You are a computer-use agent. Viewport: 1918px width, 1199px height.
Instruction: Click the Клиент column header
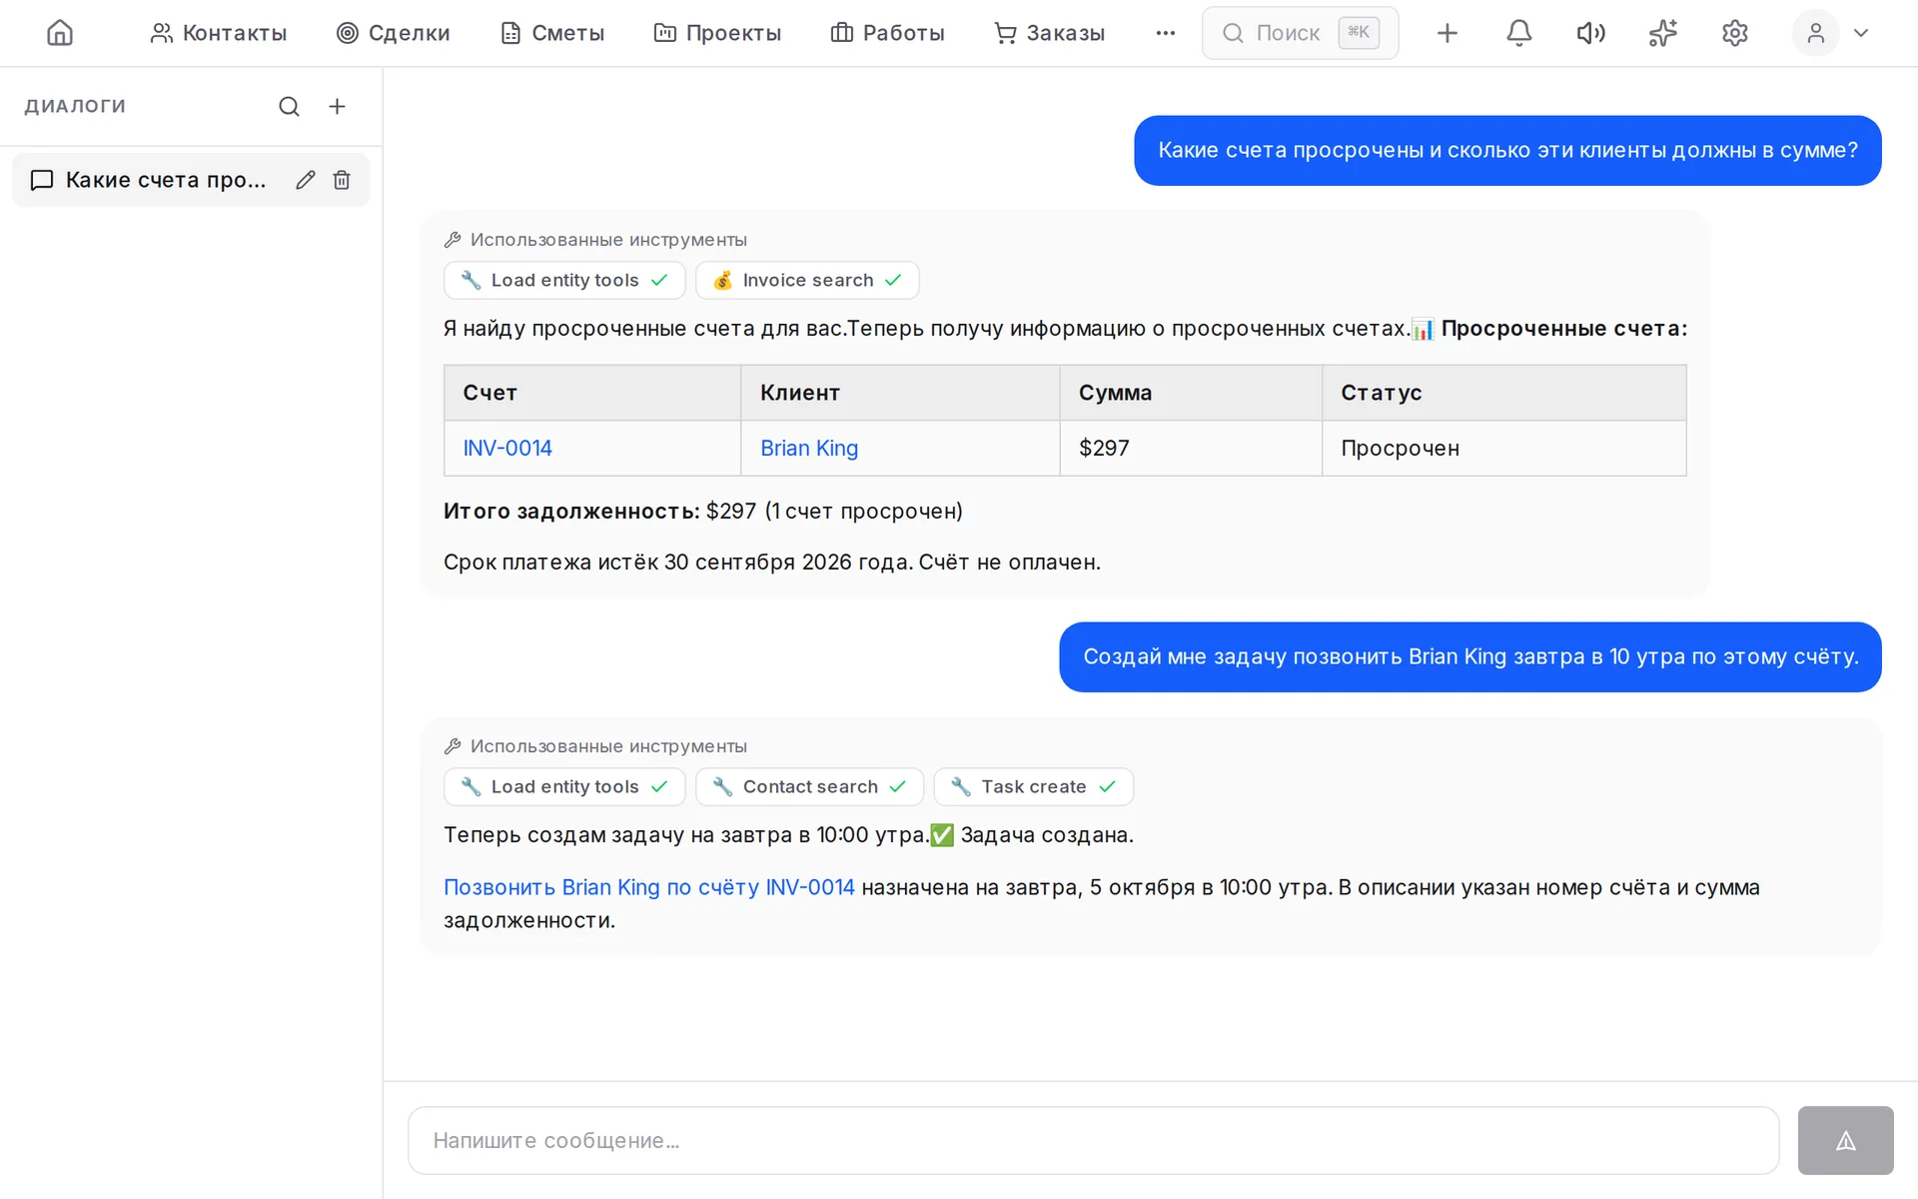pyautogui.click(x=900, y=393)
